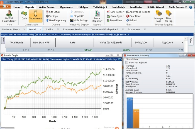Screen dimensions: 195x129
Task: Open Manage Tags
Action: pos(159,16)
